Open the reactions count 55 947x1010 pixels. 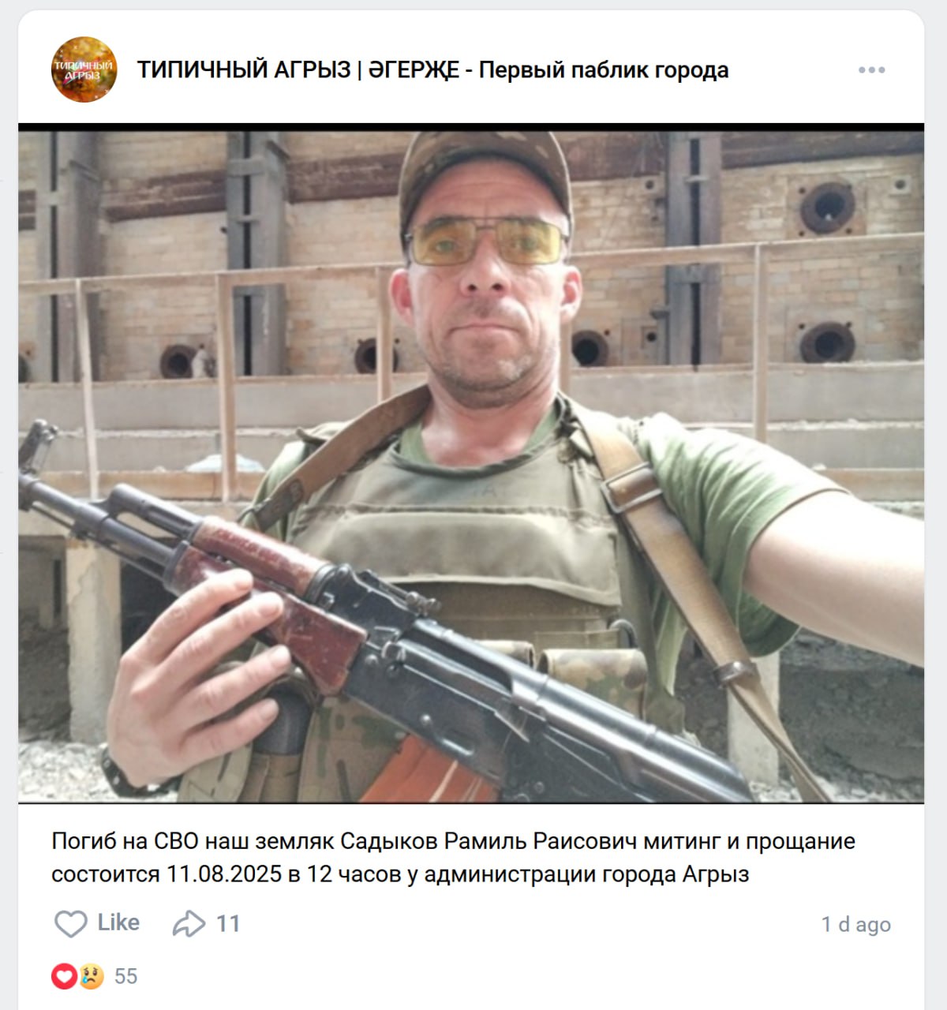pos(125,977)
